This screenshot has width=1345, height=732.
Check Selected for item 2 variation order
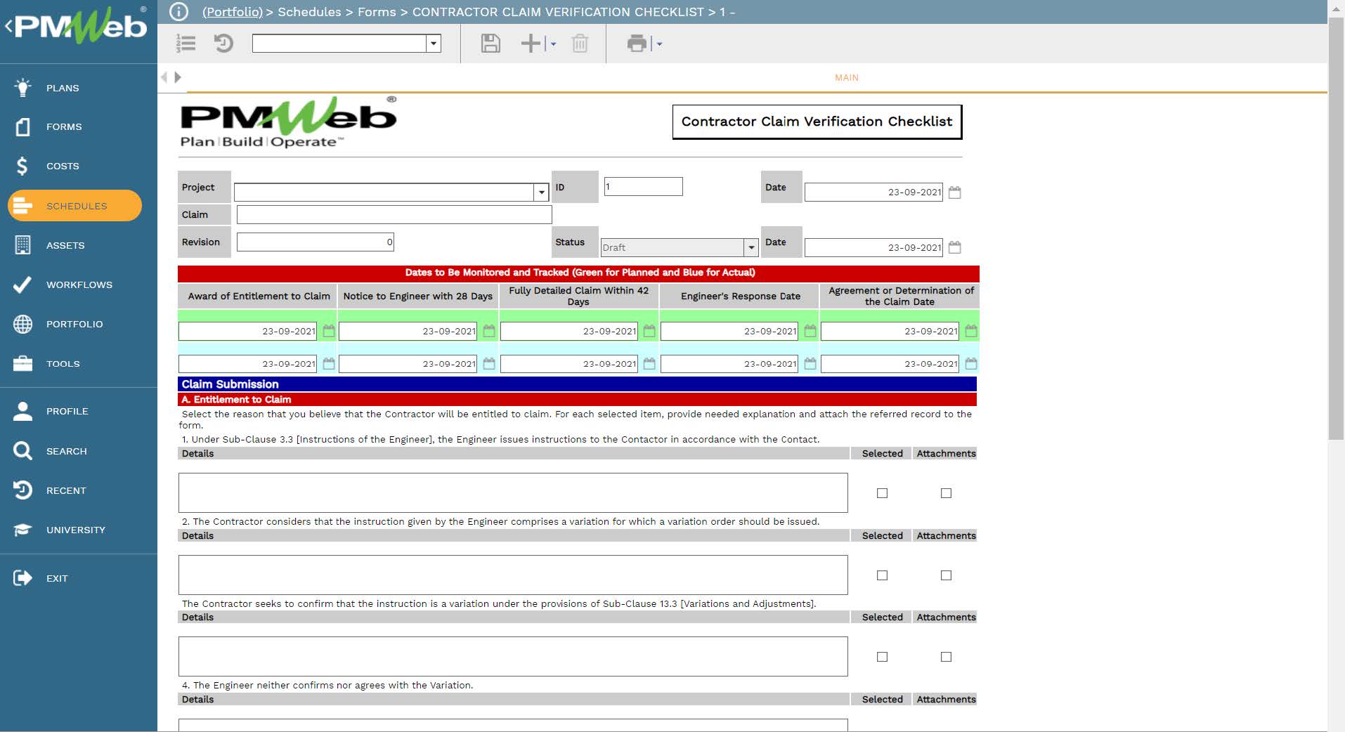882,575
